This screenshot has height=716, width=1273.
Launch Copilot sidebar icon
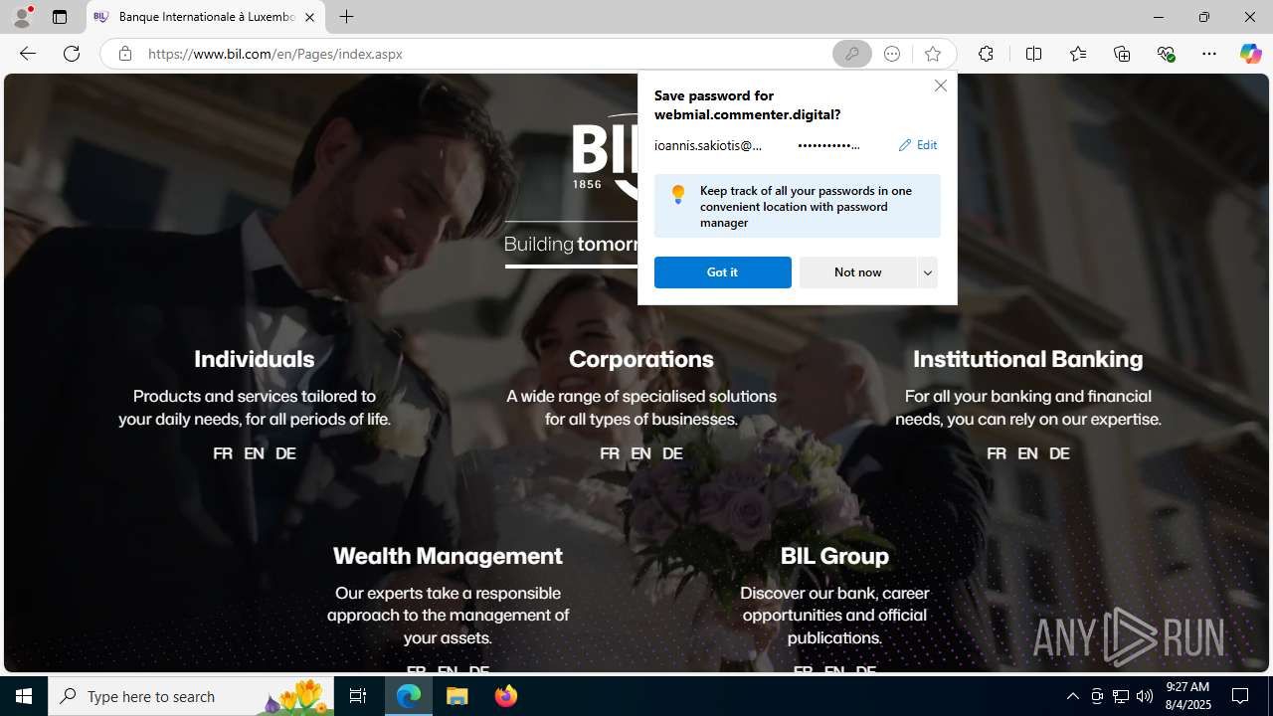(x=1250, y=54)
